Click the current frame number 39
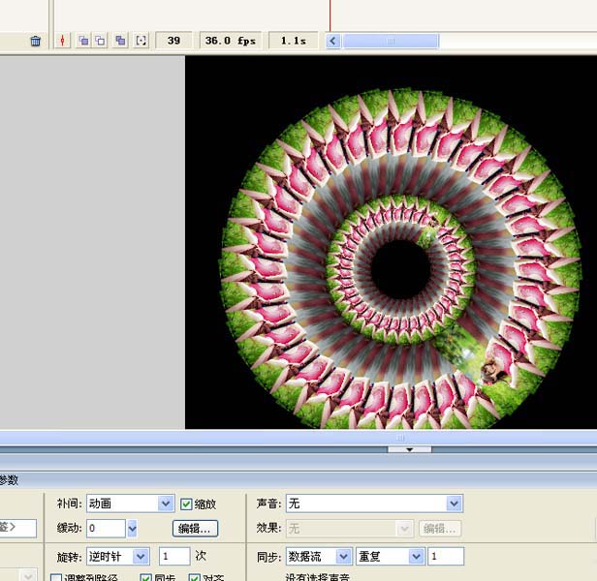 point(173,41)
